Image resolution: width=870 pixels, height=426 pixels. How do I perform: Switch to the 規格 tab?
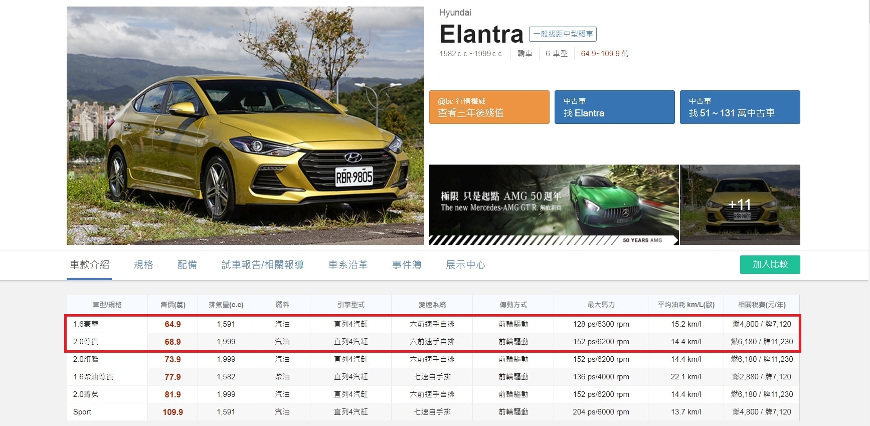click(143, 264)
